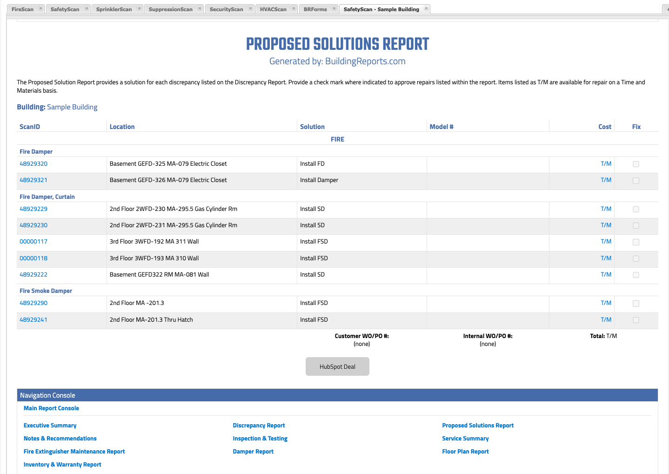Click the Sample Building link
Screen dimensions: 669x474
(x=72, y=107)
